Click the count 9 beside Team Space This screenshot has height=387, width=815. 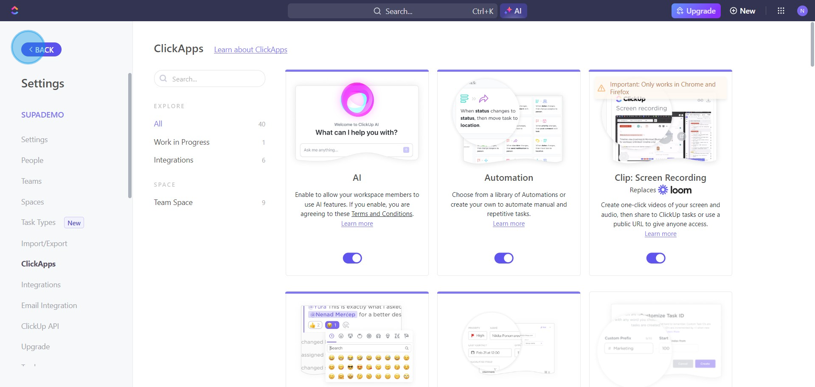pyautogui.click(x=264, y=203)
